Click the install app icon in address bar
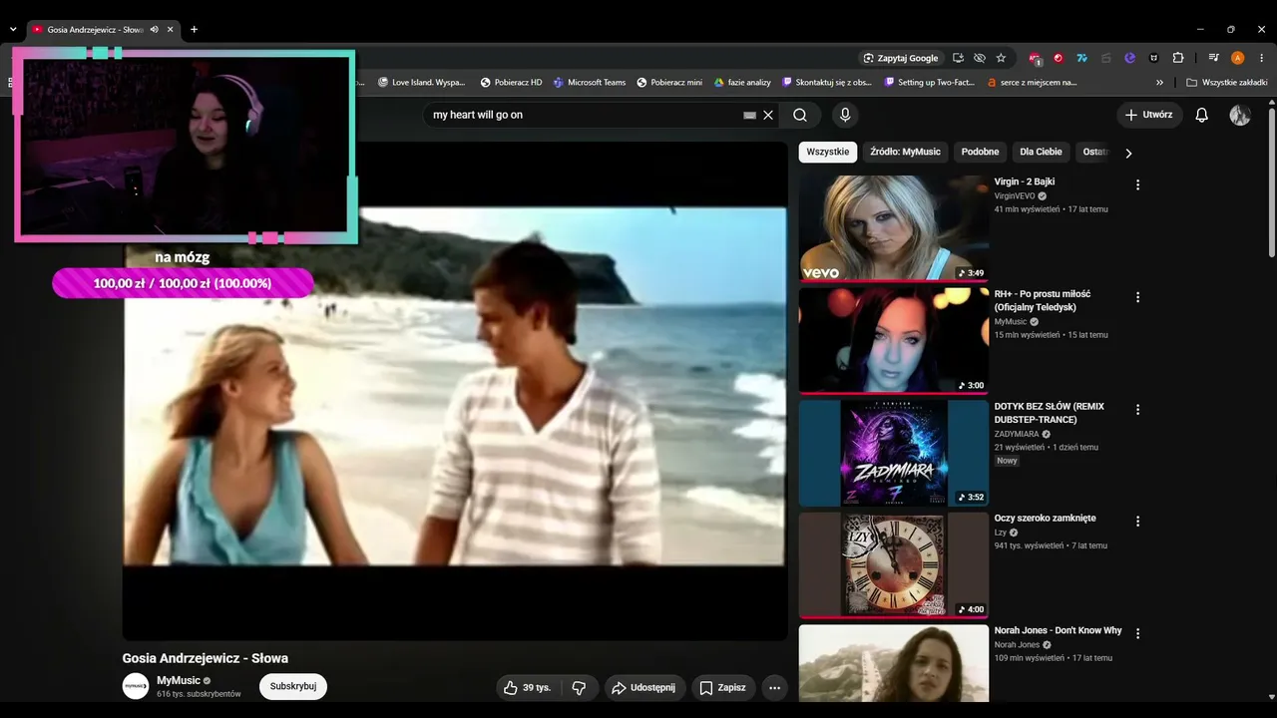1277x718 pixels. click(x=958, y=58)
